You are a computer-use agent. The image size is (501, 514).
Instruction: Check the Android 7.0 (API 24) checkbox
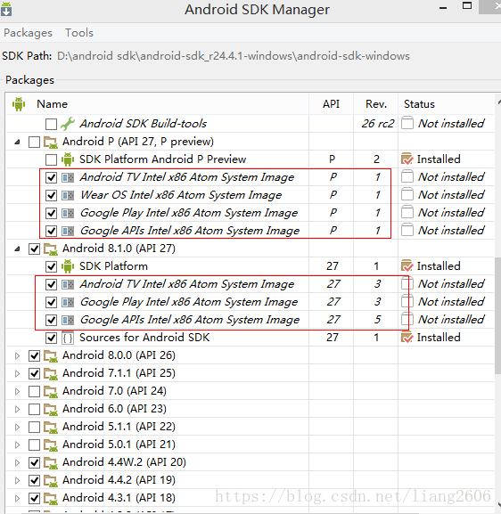pos(34,391)
